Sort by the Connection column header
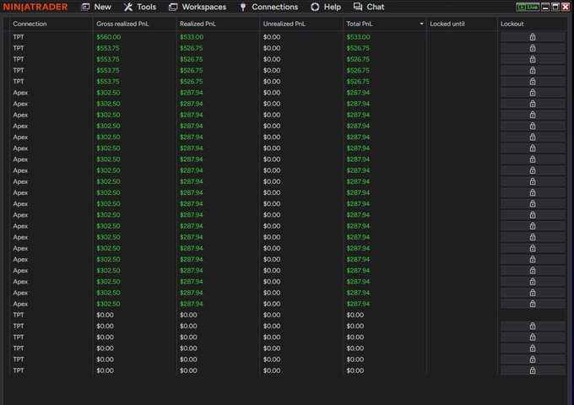Screen dimensions: 574x405 coord(30,24)
